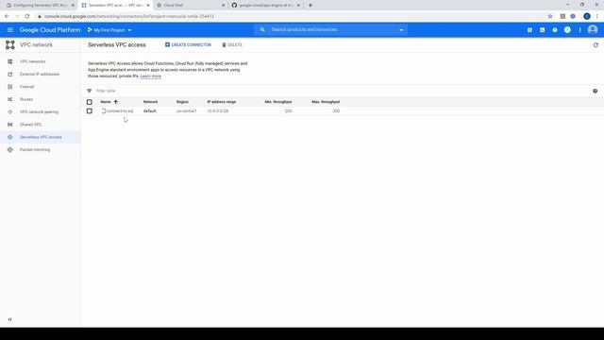Screen dimensions: 604x340
Task: Click the Create Connector button
Action: (188, 44)
